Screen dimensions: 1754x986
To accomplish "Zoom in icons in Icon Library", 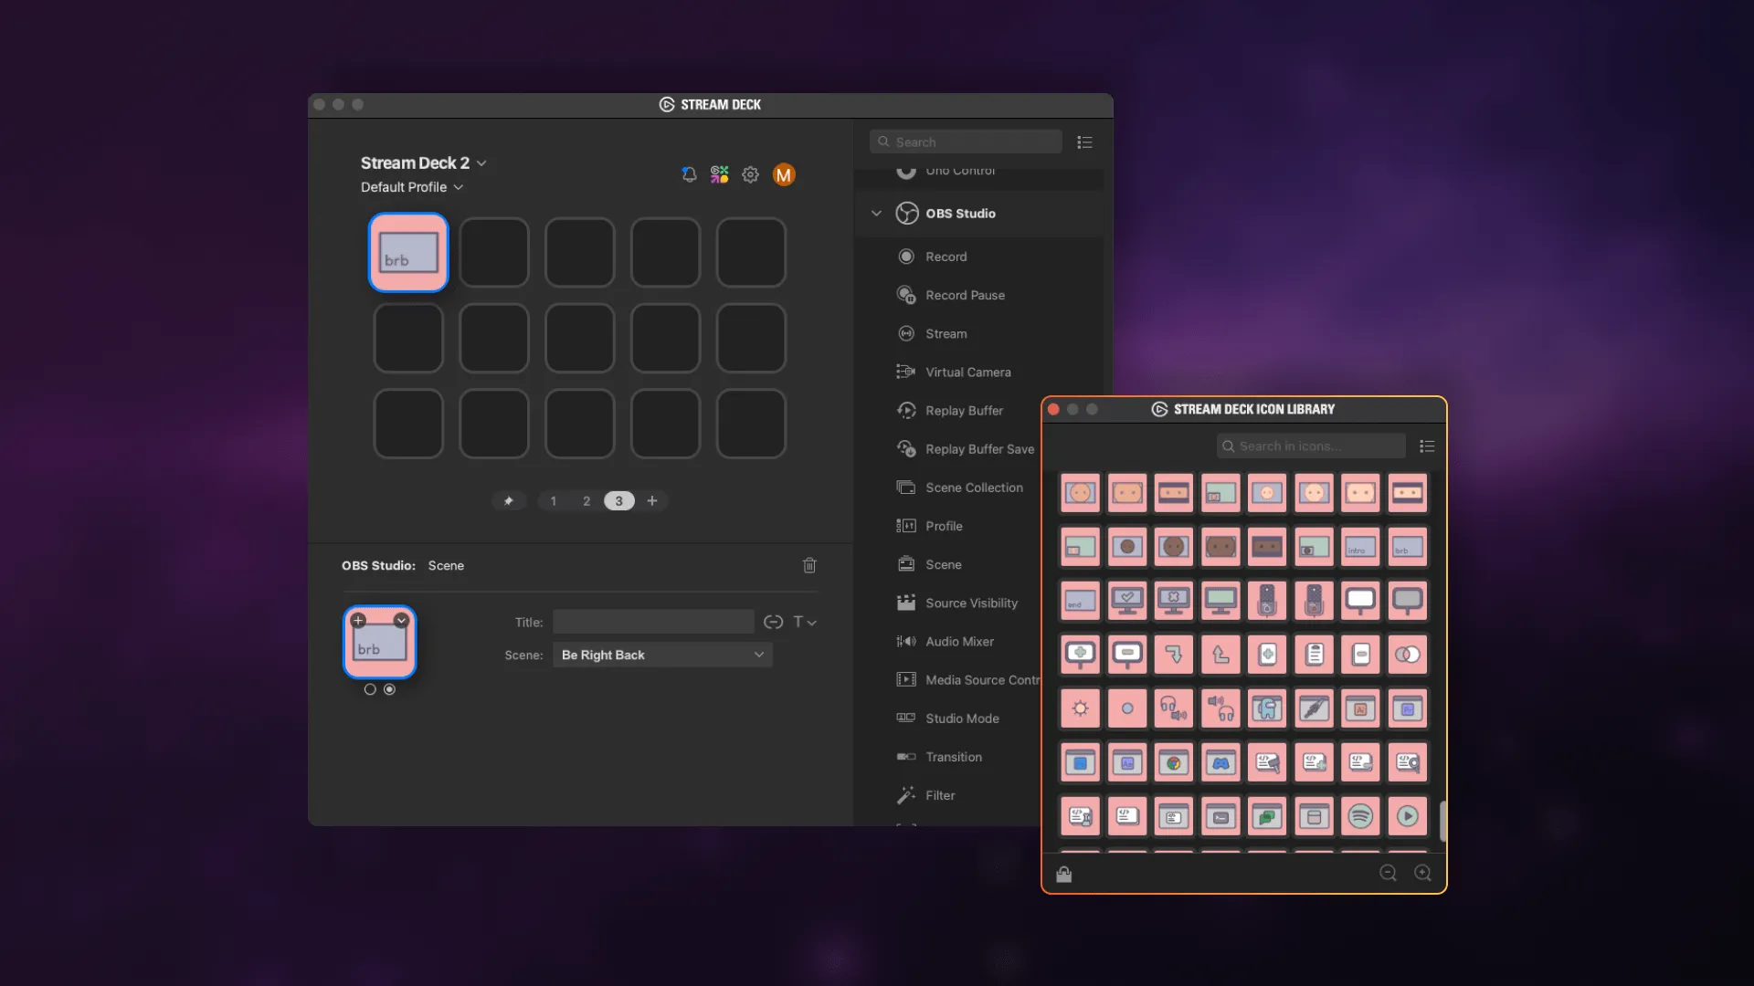I will tap(1422, 873).
